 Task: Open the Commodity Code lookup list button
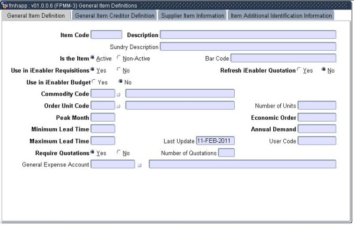(119, 94)
